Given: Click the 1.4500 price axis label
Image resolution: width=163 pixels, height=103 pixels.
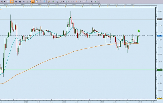Looking at the screenshot, I should (160, 25).
